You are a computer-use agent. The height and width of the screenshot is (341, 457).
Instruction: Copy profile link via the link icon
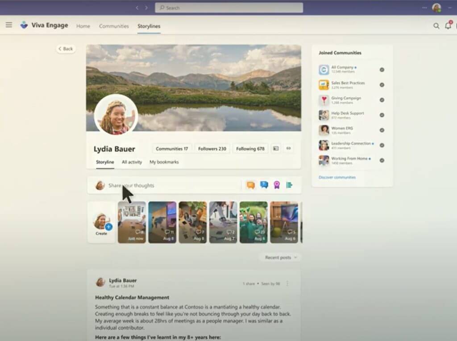tap(289, 148)
